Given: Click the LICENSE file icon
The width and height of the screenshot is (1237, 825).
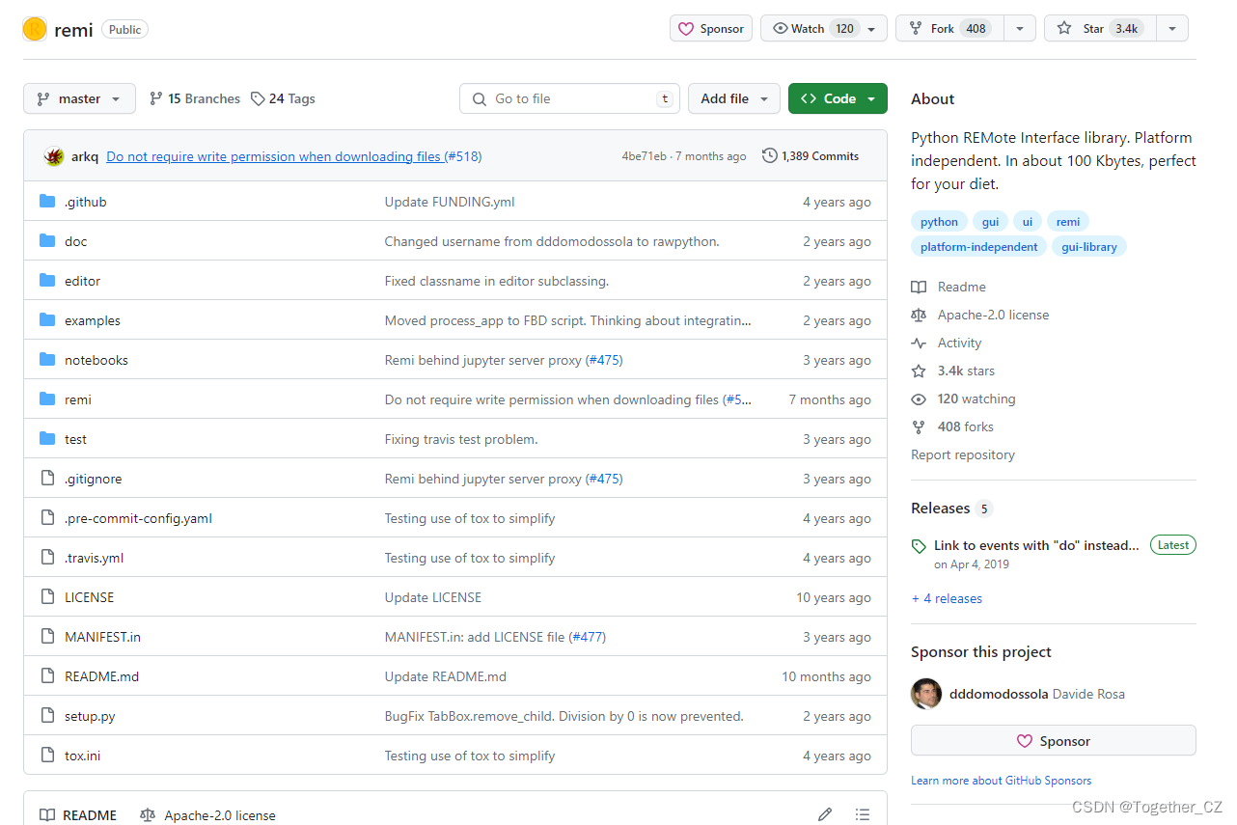Looking at the screenshot, I should (47, 597).
